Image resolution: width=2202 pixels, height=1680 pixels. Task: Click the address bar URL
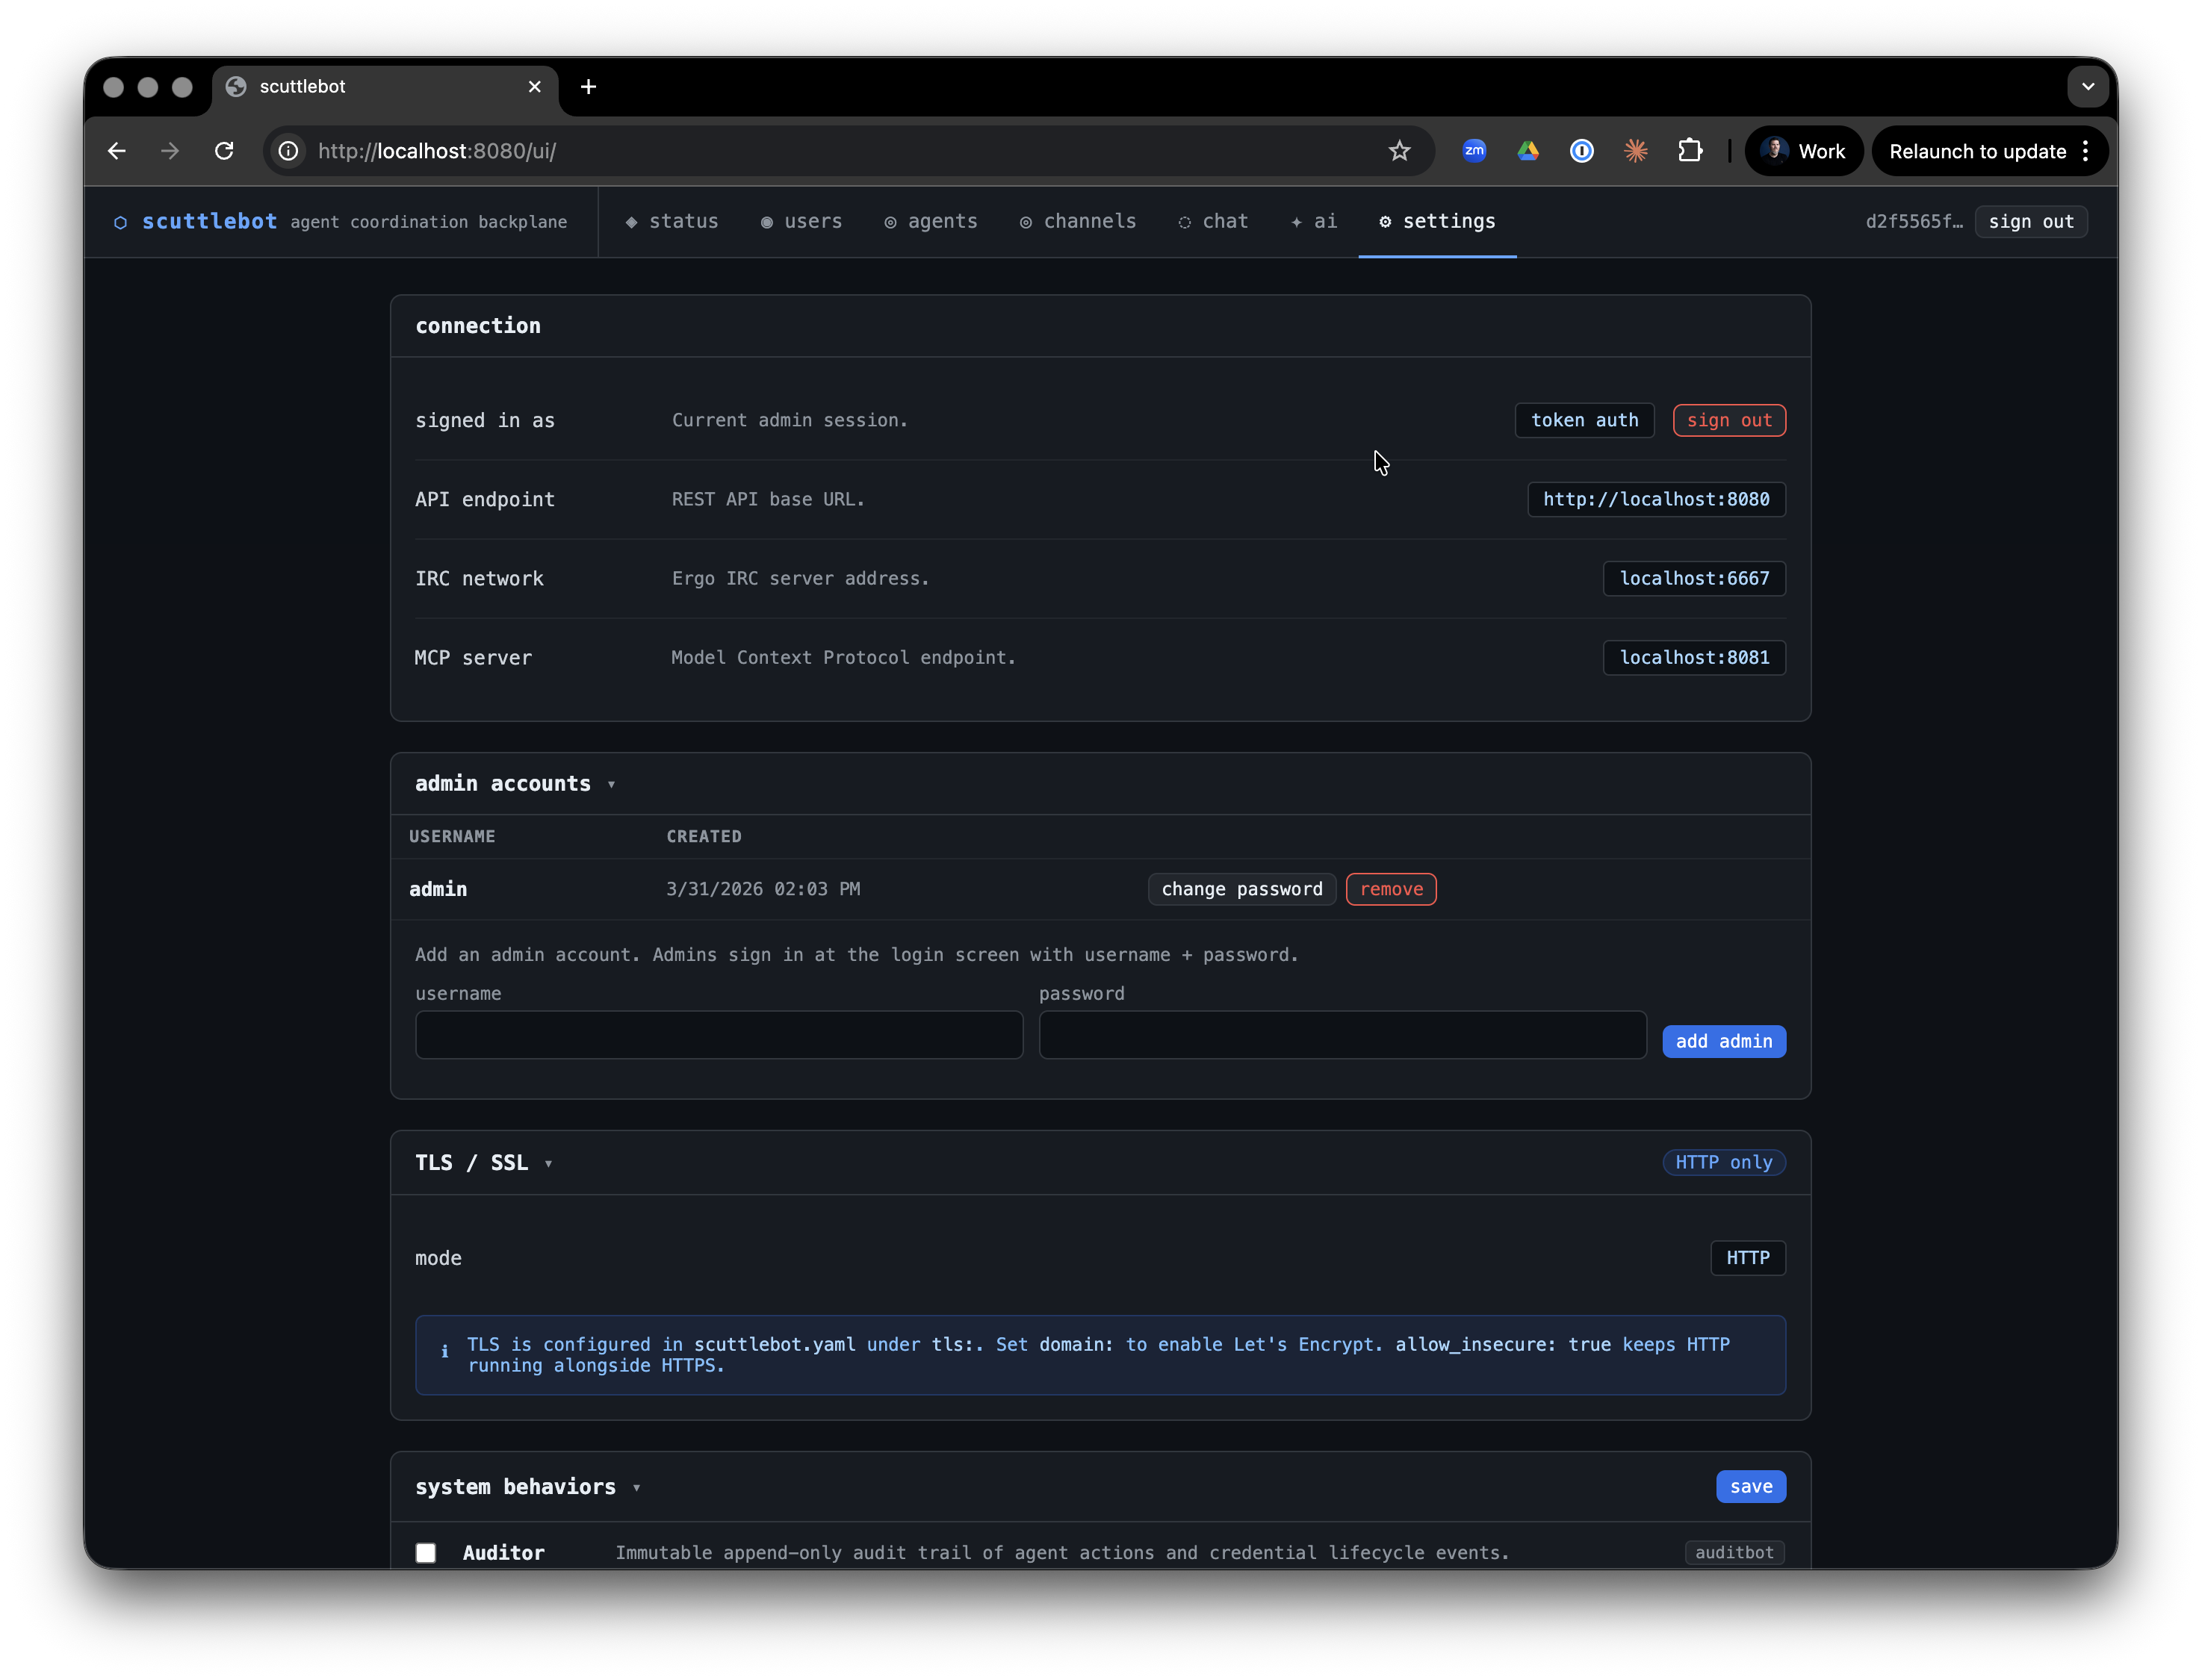(x=436, y=151)
